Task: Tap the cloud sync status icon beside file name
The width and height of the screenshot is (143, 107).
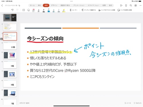Action: pyautogui.click(x=19, y=5)
